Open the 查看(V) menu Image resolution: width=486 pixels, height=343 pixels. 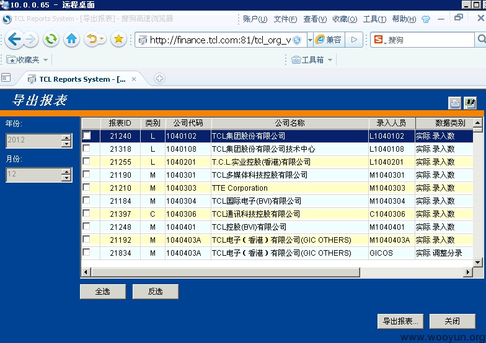click(315, 19)
